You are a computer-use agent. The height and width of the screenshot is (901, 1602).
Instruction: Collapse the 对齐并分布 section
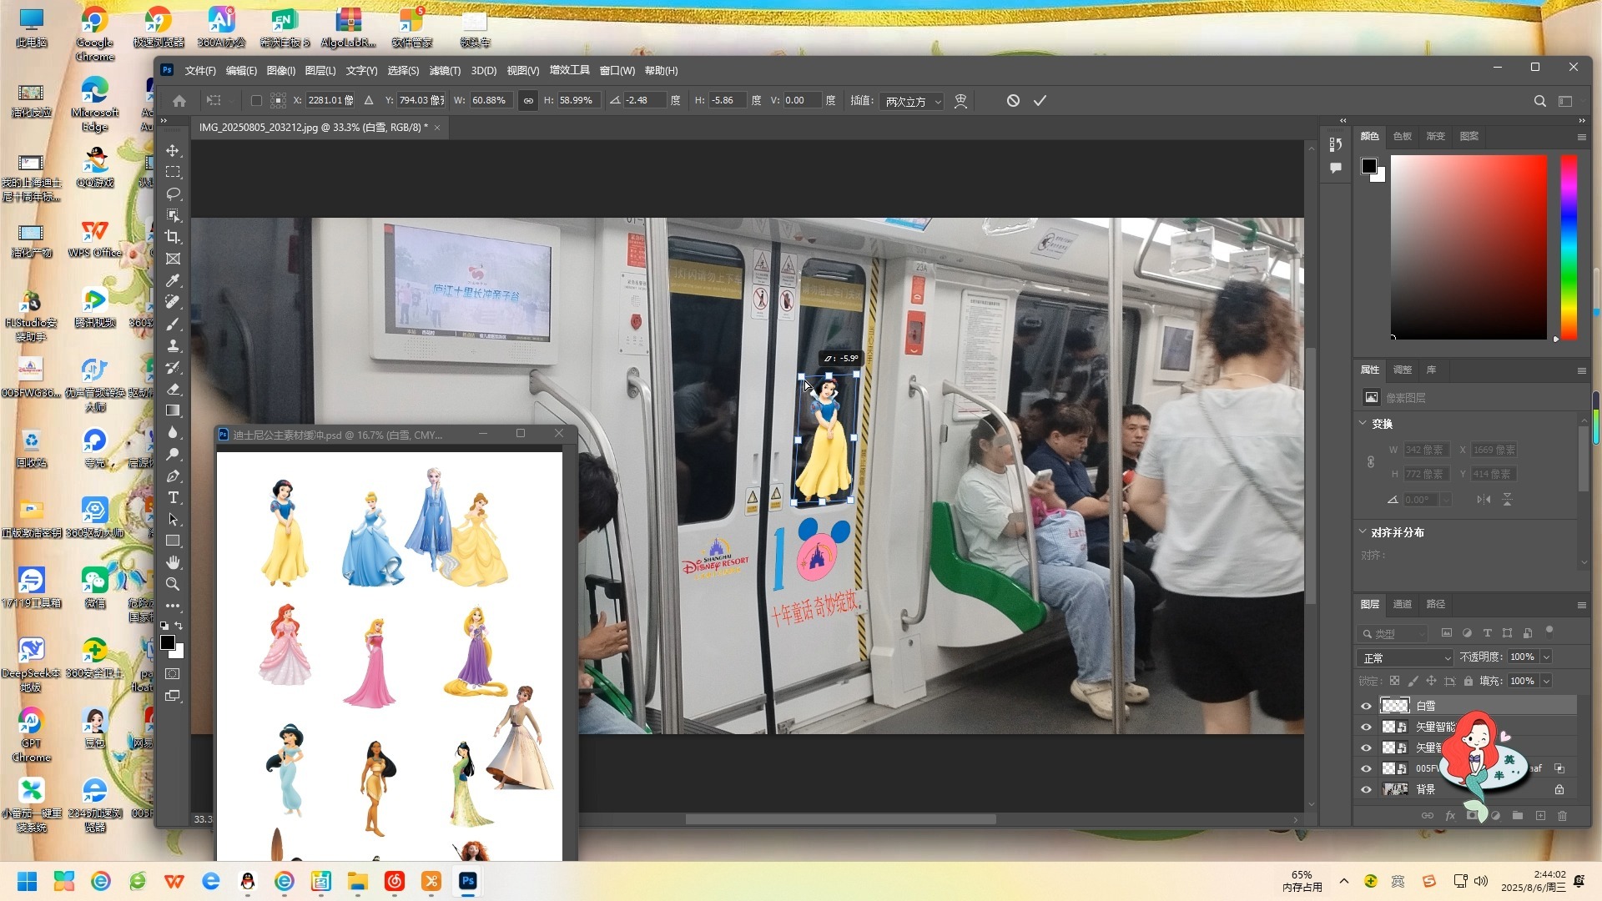pos(1363,531)
